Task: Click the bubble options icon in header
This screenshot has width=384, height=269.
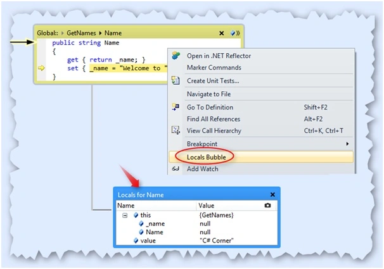Action: [x=235, y=33]
